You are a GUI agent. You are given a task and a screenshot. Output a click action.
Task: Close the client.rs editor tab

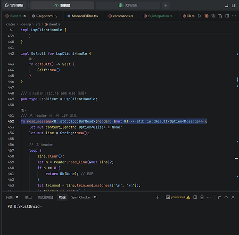tap(25, 16)
